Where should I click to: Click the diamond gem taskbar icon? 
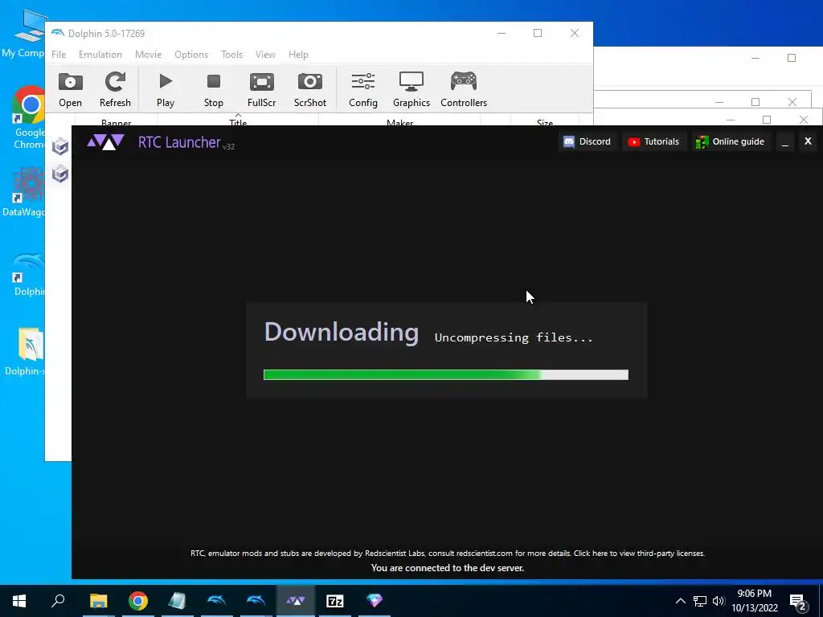click(375, 601)
